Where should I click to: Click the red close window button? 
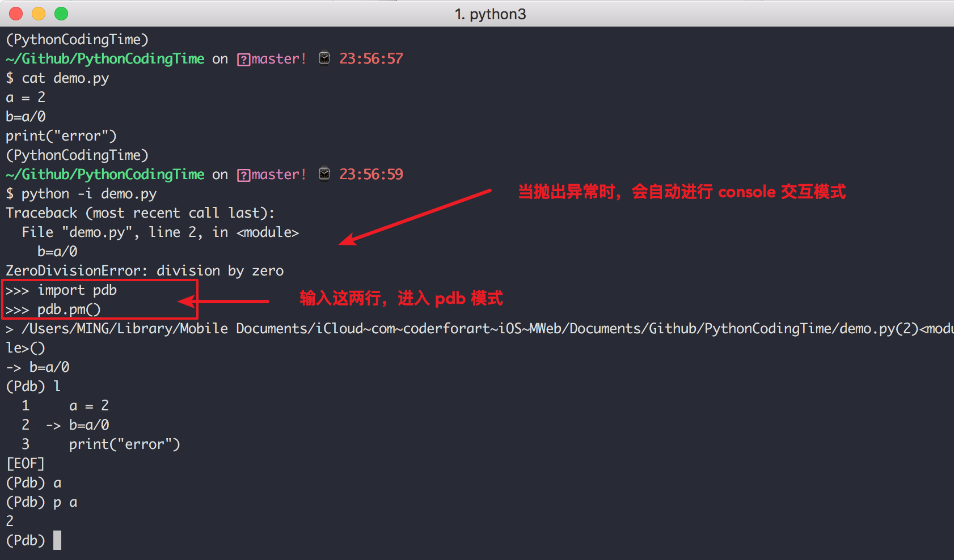click(16, 14)
